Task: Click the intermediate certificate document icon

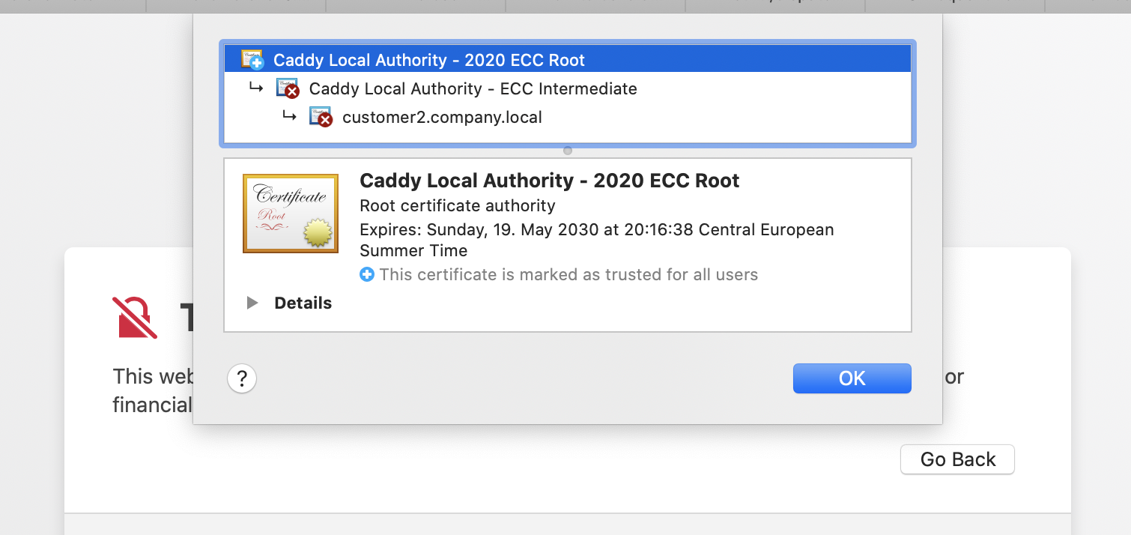Action: click(x=285, y=88)
